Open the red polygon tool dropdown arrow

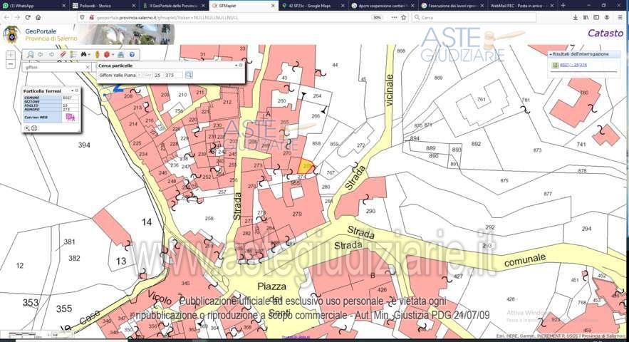[x=113, y=54]
